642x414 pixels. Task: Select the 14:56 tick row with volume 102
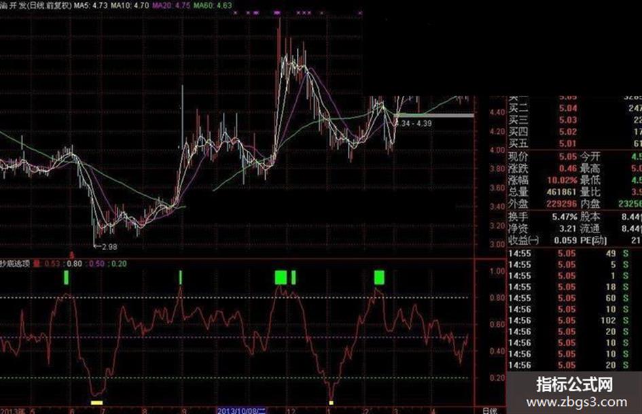pyautogui.click(x=569, y=321)
